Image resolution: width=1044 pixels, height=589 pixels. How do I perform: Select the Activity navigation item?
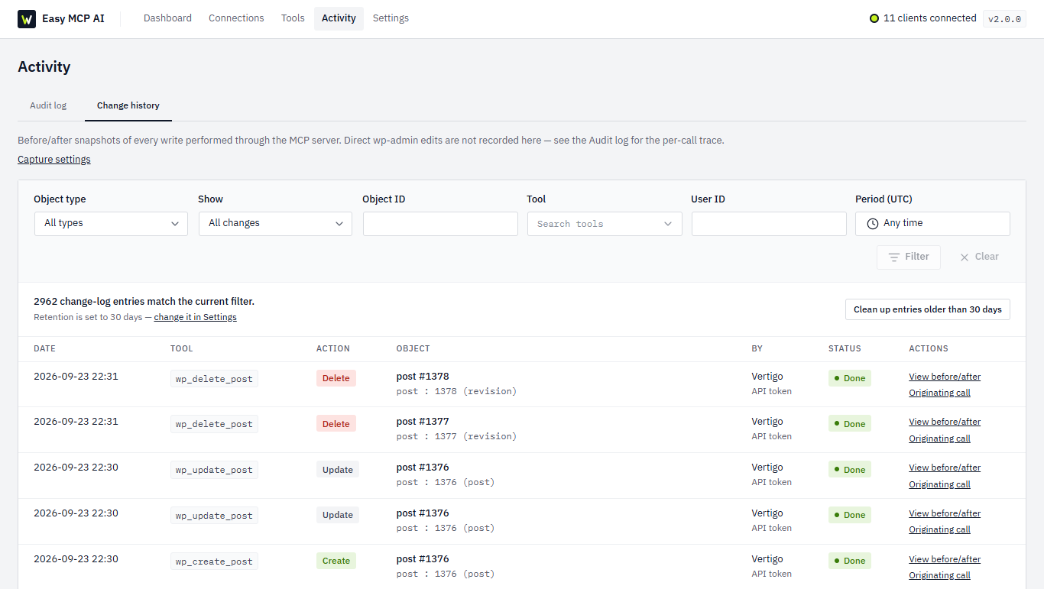pyautogui.click(x=339, y=18)
